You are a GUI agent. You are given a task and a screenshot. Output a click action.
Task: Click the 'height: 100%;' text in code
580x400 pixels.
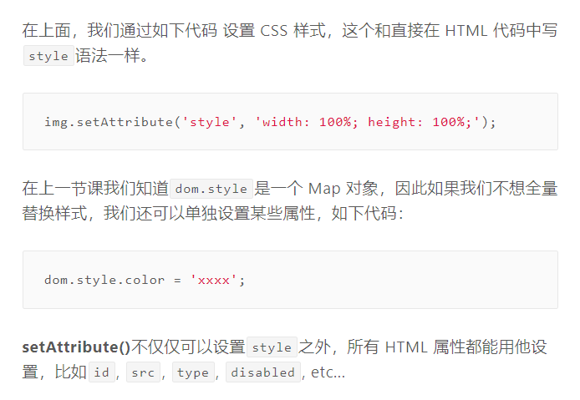420,122
